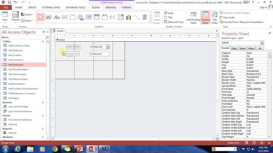The width and height of the screenshot is (273, 153).
Task: Insert a Title in the form header
Action: pyautogui.click(x=168, y=17)
